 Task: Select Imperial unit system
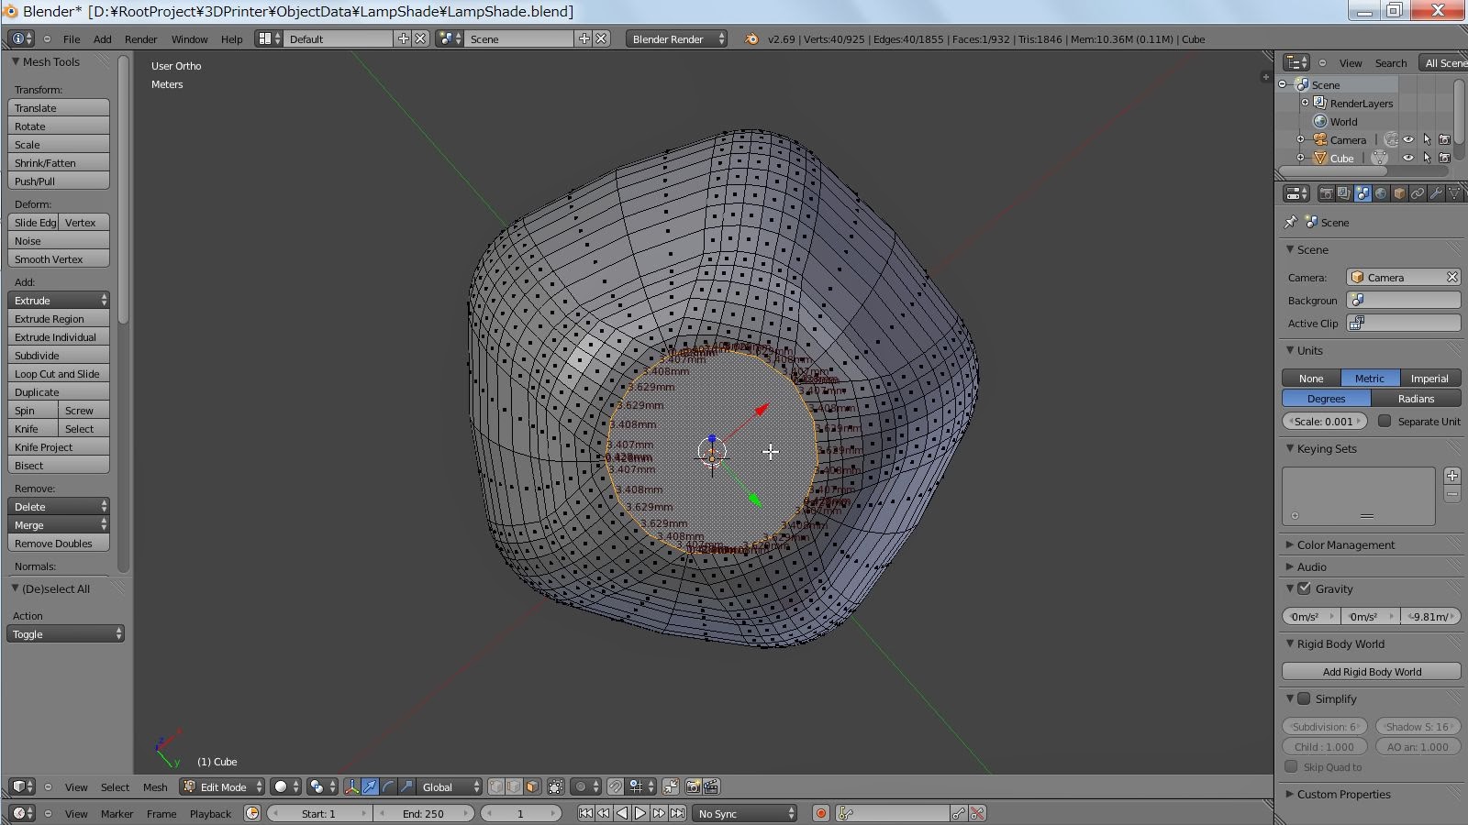[x=1429, y=378]
